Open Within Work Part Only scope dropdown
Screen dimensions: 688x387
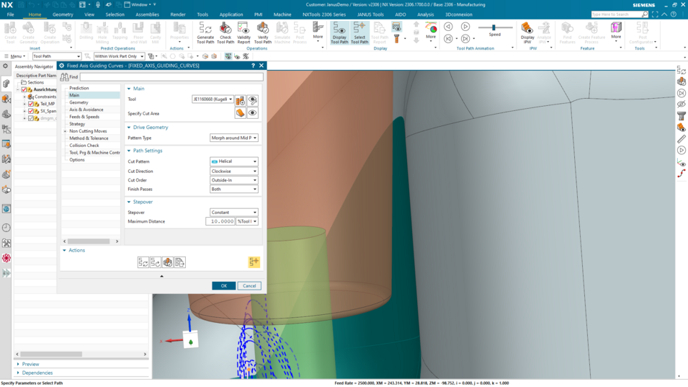click(119, 56)
